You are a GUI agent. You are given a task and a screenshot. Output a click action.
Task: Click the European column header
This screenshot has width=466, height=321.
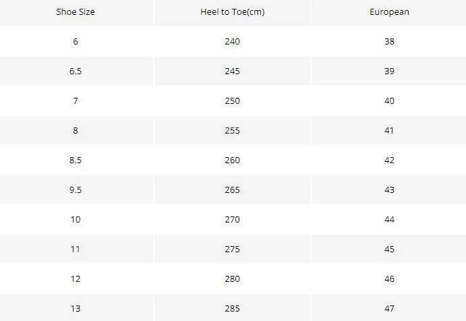(x=389, y=12)
